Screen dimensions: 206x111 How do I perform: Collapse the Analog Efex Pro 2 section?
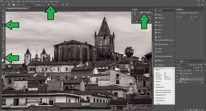pos(155,95)
